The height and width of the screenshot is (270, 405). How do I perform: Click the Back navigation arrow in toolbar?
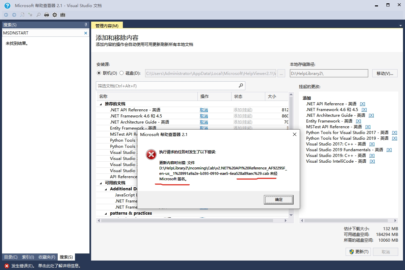[x=6, y=15]
